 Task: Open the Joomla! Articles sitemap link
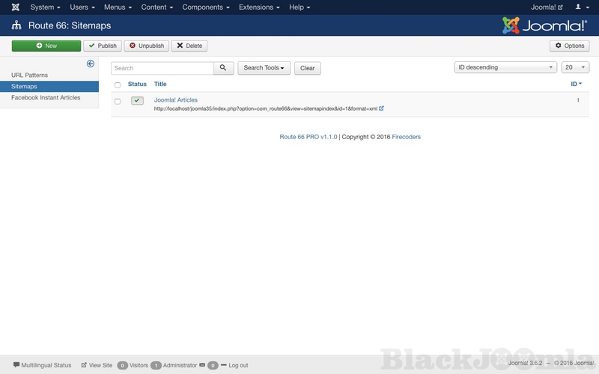[176, 99]
